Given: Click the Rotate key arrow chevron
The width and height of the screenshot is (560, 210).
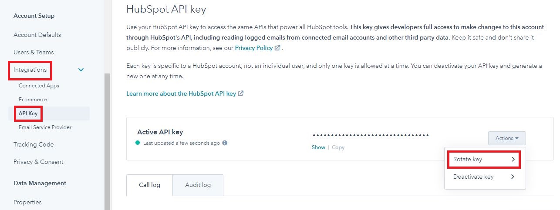Looking at the screenshot, I should [x=513, y=160].
